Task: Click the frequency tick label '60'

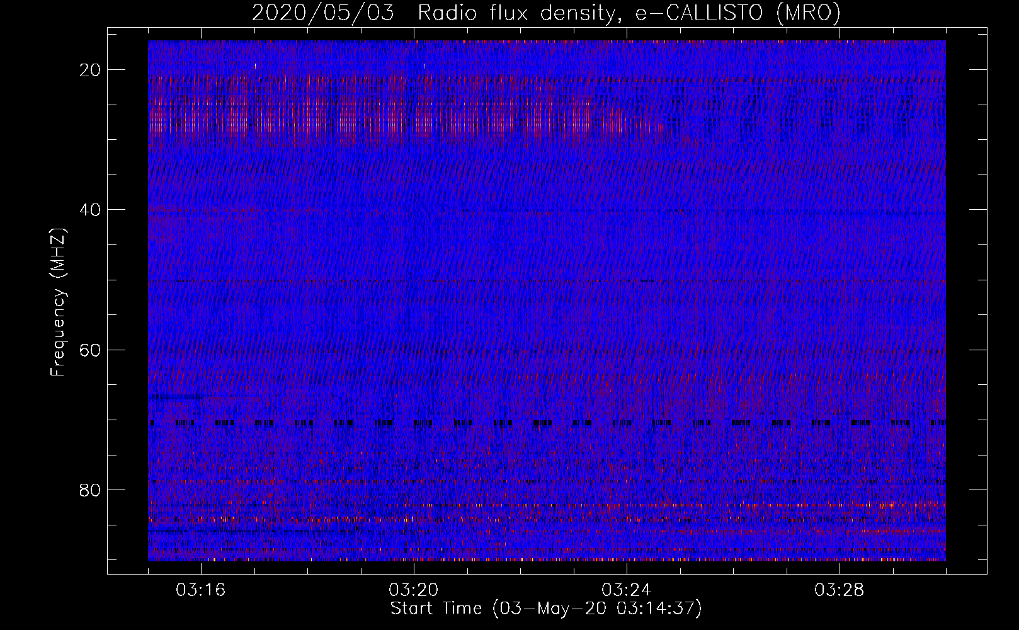Action: tap(91, 350)
